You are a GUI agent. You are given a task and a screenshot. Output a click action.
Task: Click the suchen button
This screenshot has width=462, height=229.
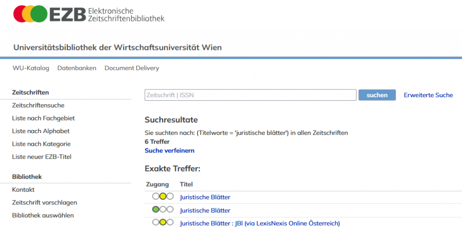pos(377,95)
